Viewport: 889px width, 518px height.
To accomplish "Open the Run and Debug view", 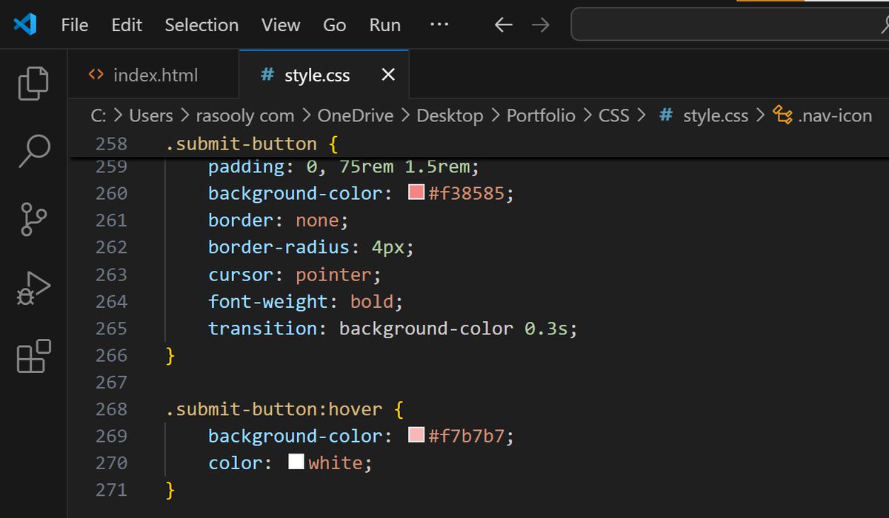I will [x=33, y=287].
